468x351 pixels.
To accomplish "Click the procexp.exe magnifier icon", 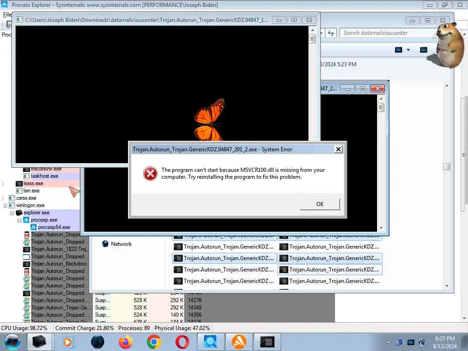I will (x=26, y=220).
